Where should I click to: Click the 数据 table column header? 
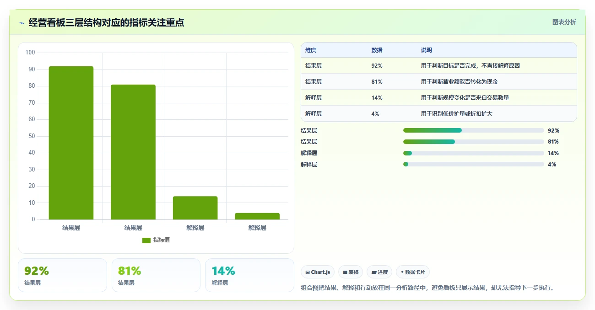pos(377,50)
